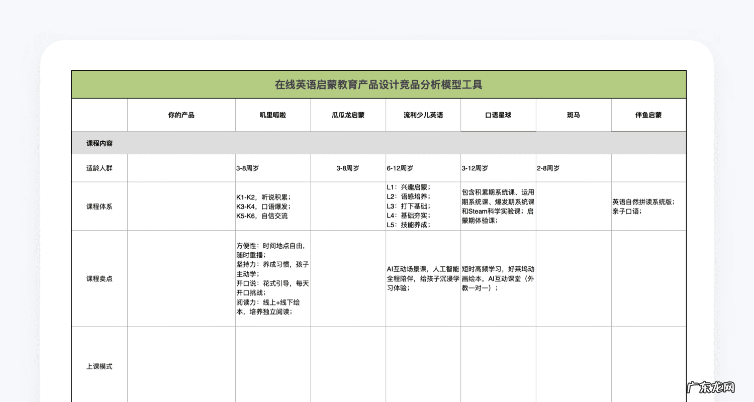Click the empty 你的产品 course system cell
This screenshot has height=402, width=754.
[x=181, y=206]
